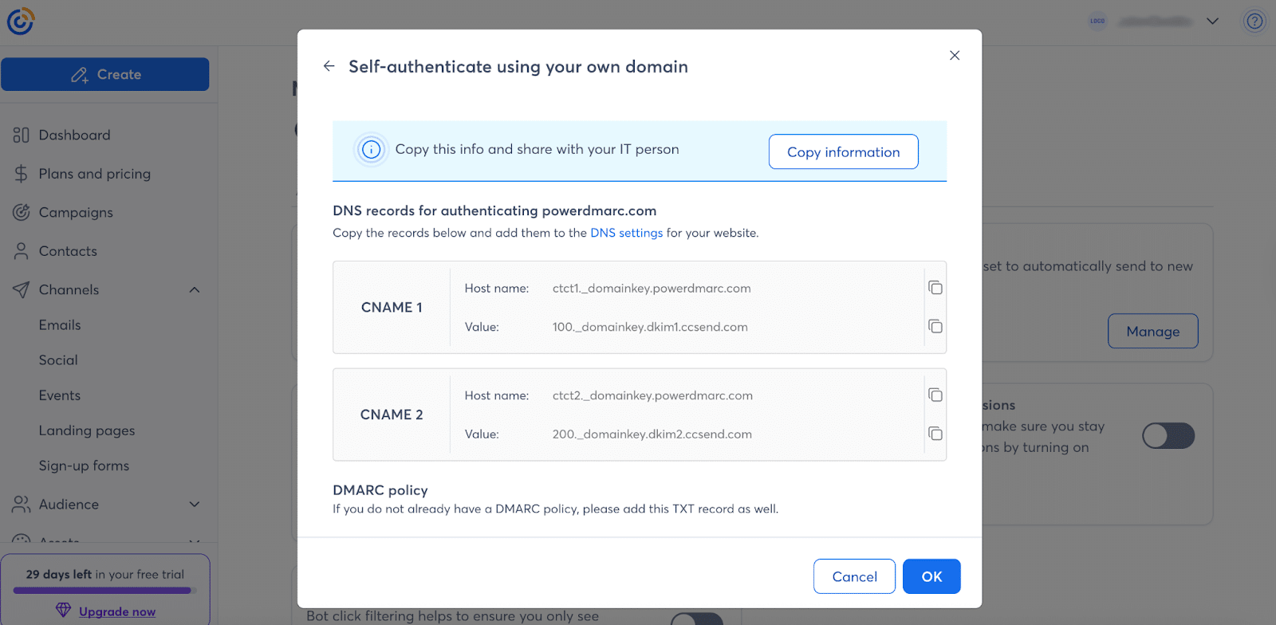This screenshot has height=625, width=1276.
Task: Toggle the switch beside the Manage card
Action: [1168, 436]
